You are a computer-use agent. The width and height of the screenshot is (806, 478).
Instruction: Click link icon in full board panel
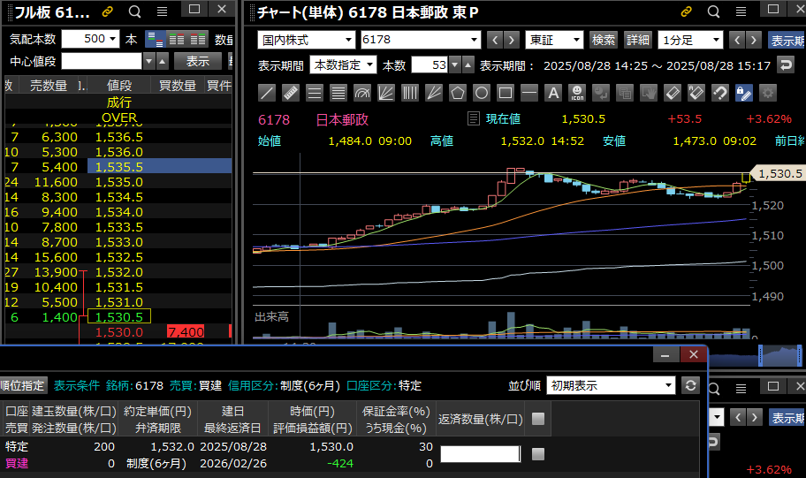[108, 11]
